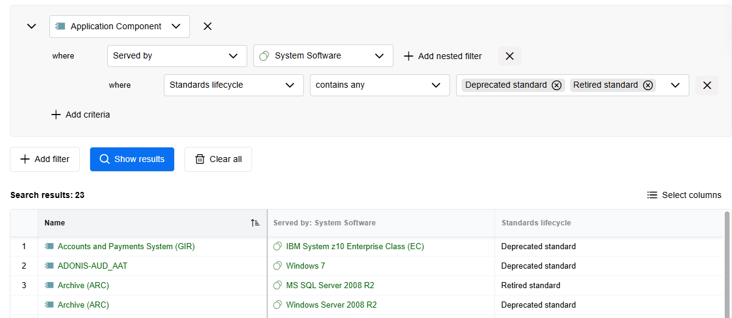Open Select columns menu
This screenshot has height=318, width=732.
coord(684,195)
